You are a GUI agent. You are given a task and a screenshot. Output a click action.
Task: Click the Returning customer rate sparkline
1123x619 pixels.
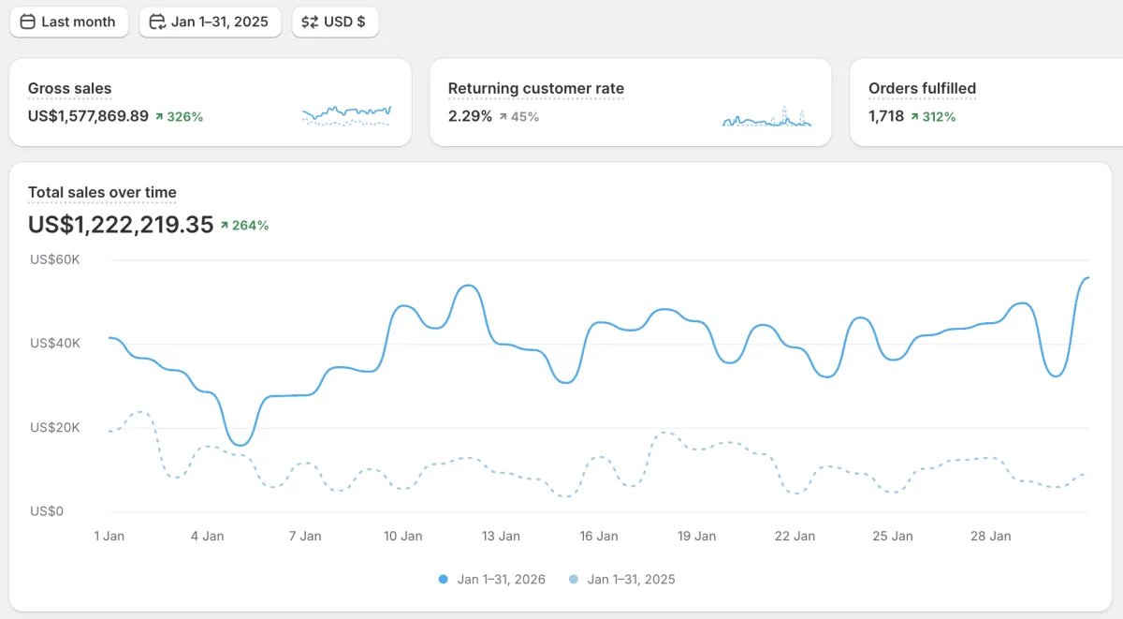pos(766,117)
